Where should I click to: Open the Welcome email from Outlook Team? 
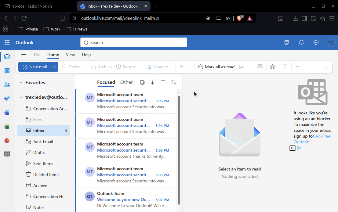pyautogui.click(x=126, y=200)
